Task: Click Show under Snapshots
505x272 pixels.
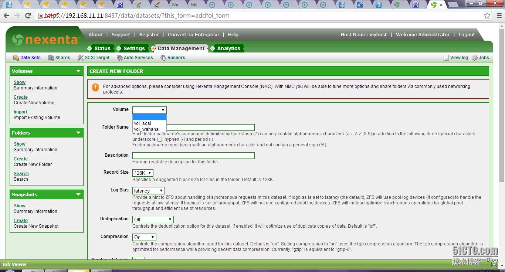Action: pos(20,206)
